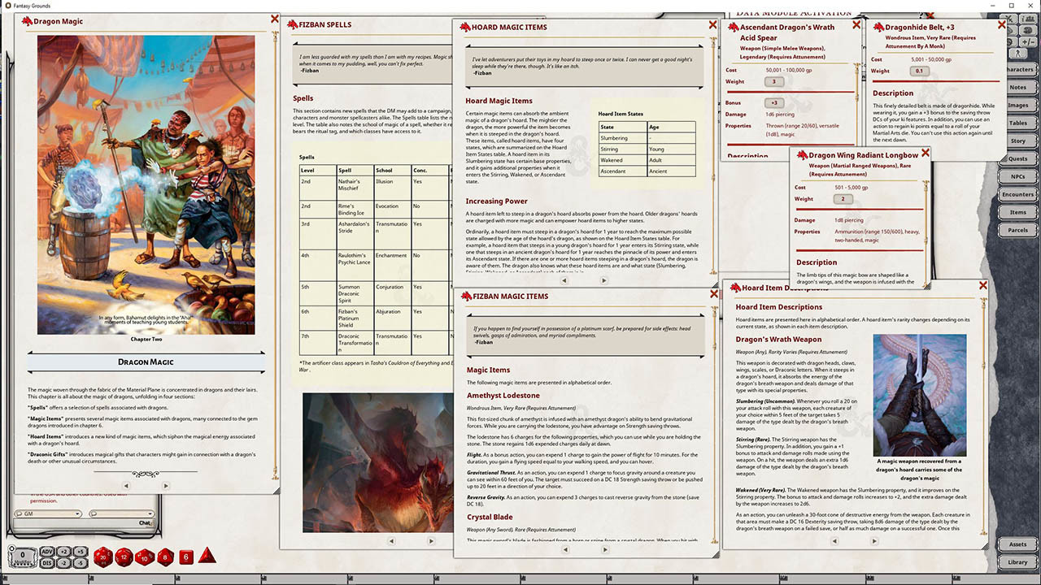This screenshot has height=585, width=1041.
Task: Toggle the ADV advantage modifier
Action: point(46,552)
